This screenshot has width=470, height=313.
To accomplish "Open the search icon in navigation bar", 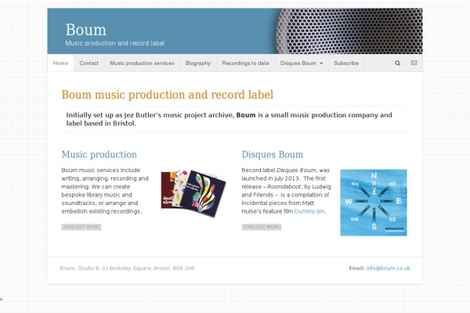I will (397, 63).
